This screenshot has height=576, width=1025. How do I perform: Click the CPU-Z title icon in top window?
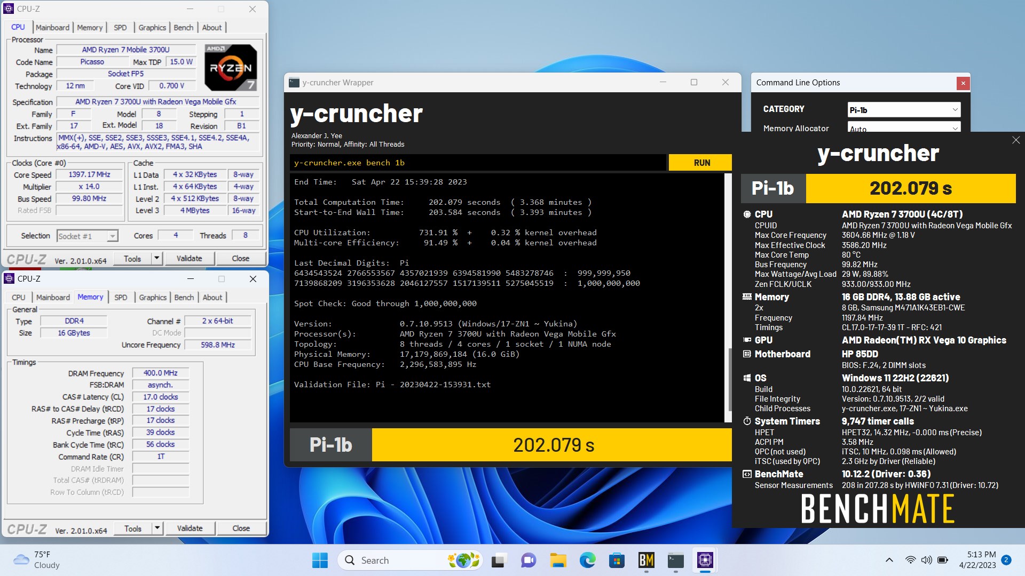(x=9, y=9)
